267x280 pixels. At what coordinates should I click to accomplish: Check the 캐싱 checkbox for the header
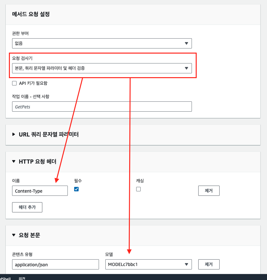point(138,189)
